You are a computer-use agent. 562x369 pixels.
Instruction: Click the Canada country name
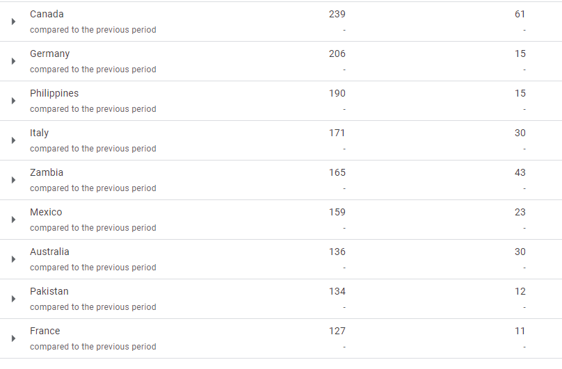tap(47, 14)
